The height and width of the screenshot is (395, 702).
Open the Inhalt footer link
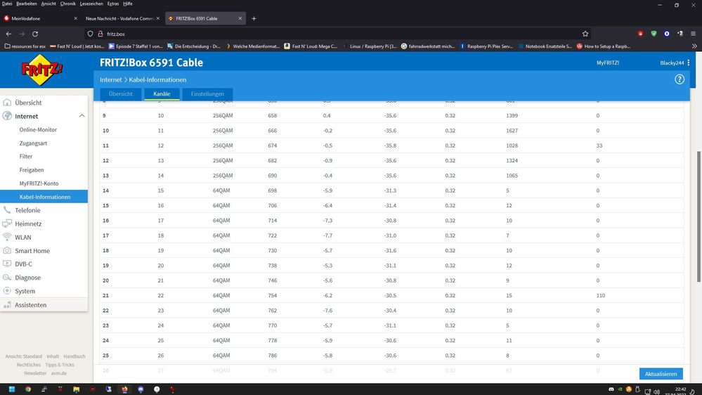point(53,356)
